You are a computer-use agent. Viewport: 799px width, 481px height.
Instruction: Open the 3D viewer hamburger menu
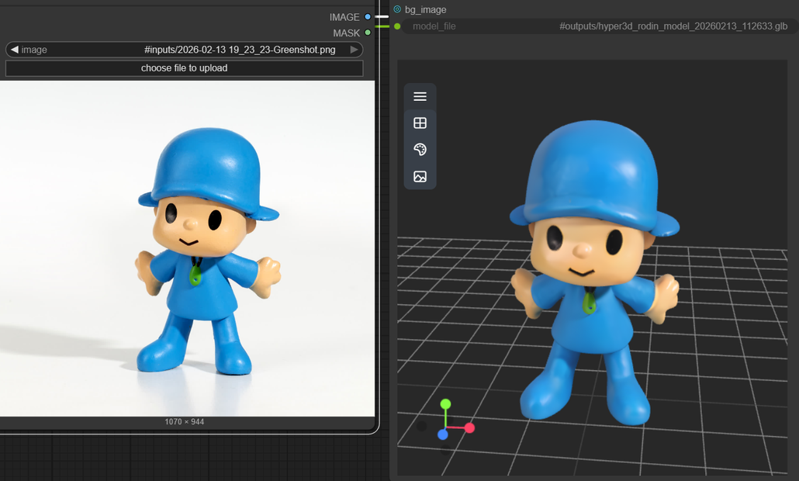tap(420, 96)
